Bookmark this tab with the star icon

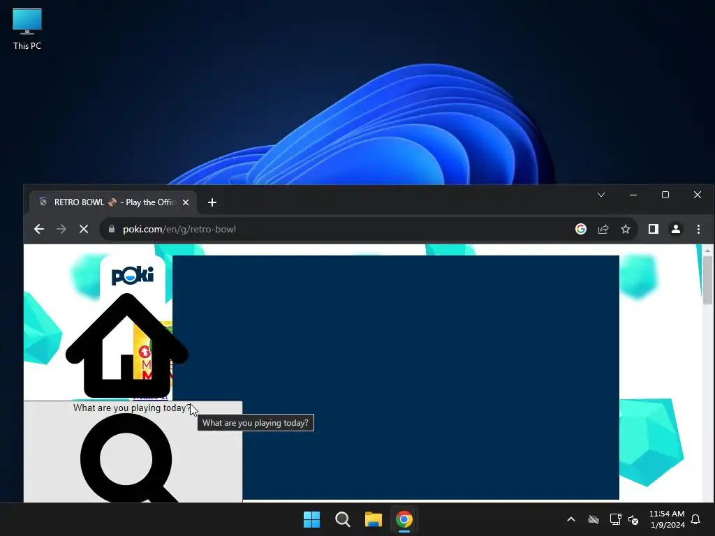pos(626,229)
